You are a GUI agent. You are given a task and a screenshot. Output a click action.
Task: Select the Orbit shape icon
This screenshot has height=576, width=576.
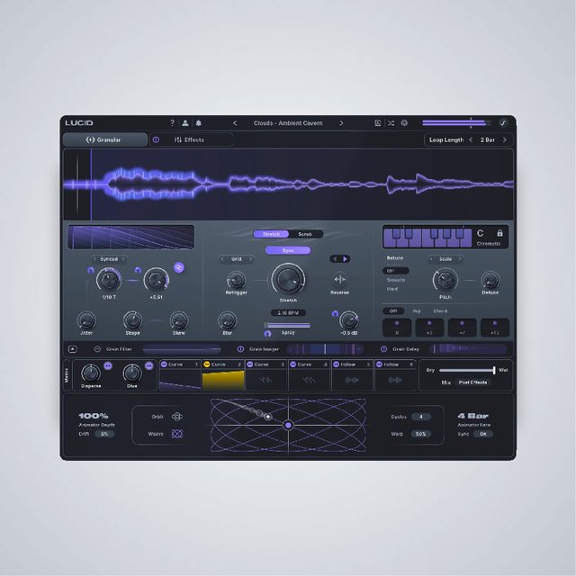point(177,417)
